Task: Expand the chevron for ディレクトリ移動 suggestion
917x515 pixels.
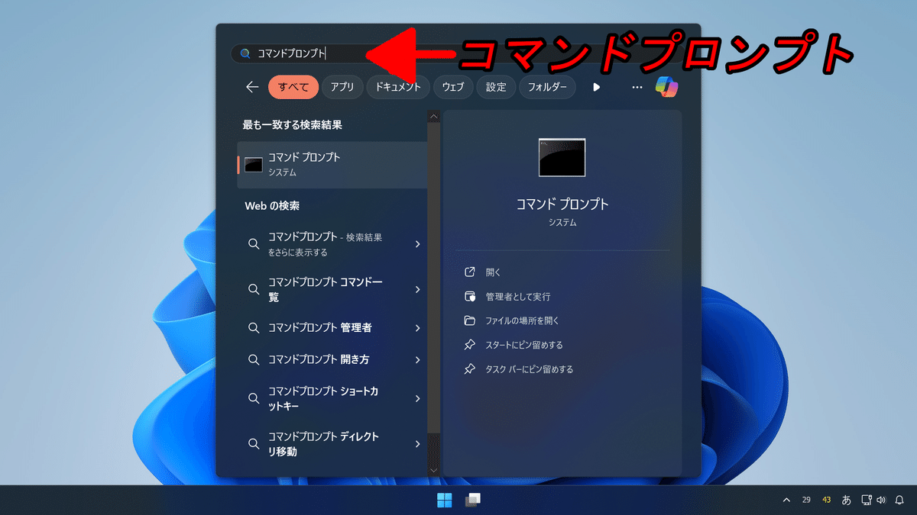Action: coord(417,443)
